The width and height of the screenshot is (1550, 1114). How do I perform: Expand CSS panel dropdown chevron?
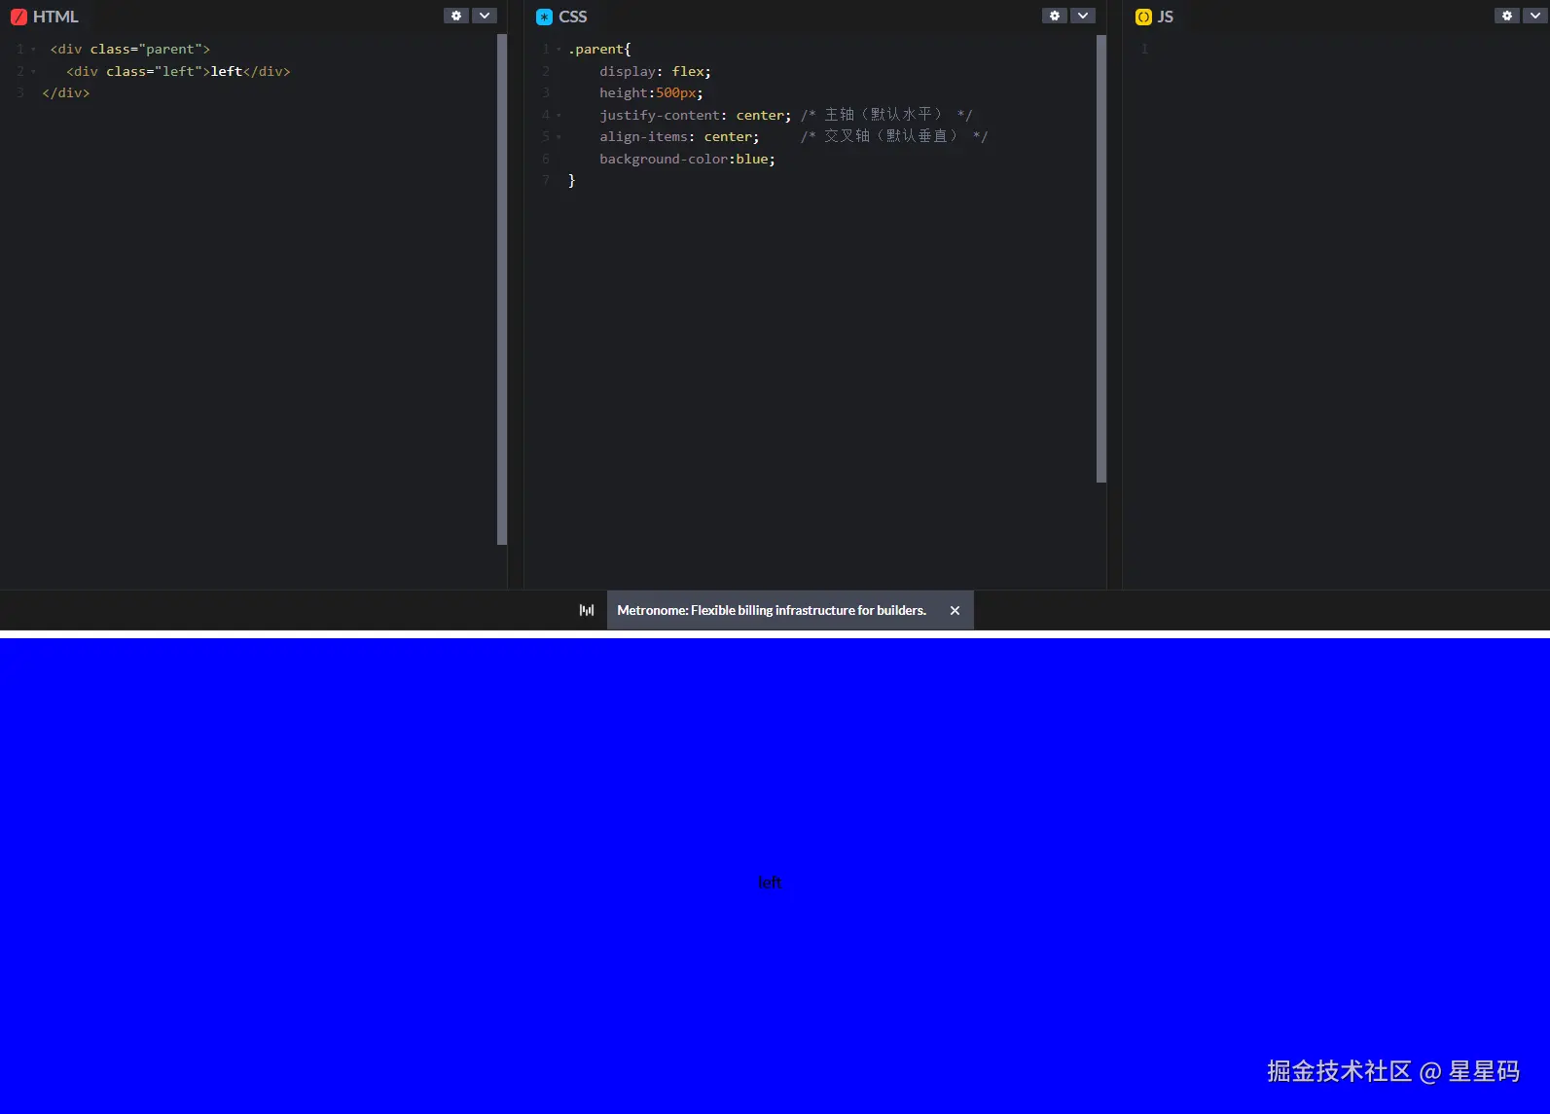[1083, 16]
